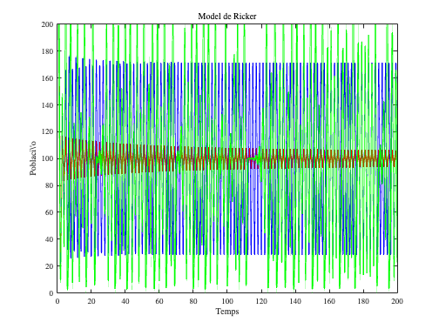Image resolution: width=439 pixels, height=329 pixels.
Task: Click the y-axis label 'PoblaciÝo'
Action: point(33,158)
